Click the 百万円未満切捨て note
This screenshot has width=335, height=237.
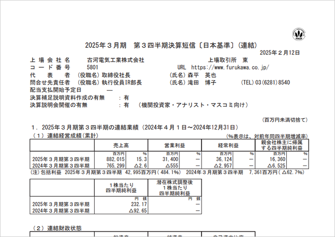point(285,120)
